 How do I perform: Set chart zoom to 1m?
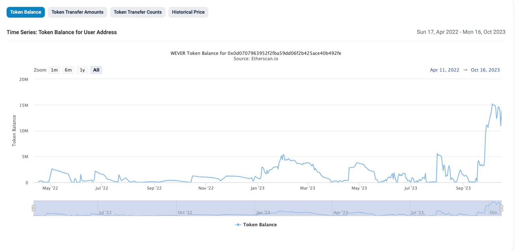tap(54, 70)
